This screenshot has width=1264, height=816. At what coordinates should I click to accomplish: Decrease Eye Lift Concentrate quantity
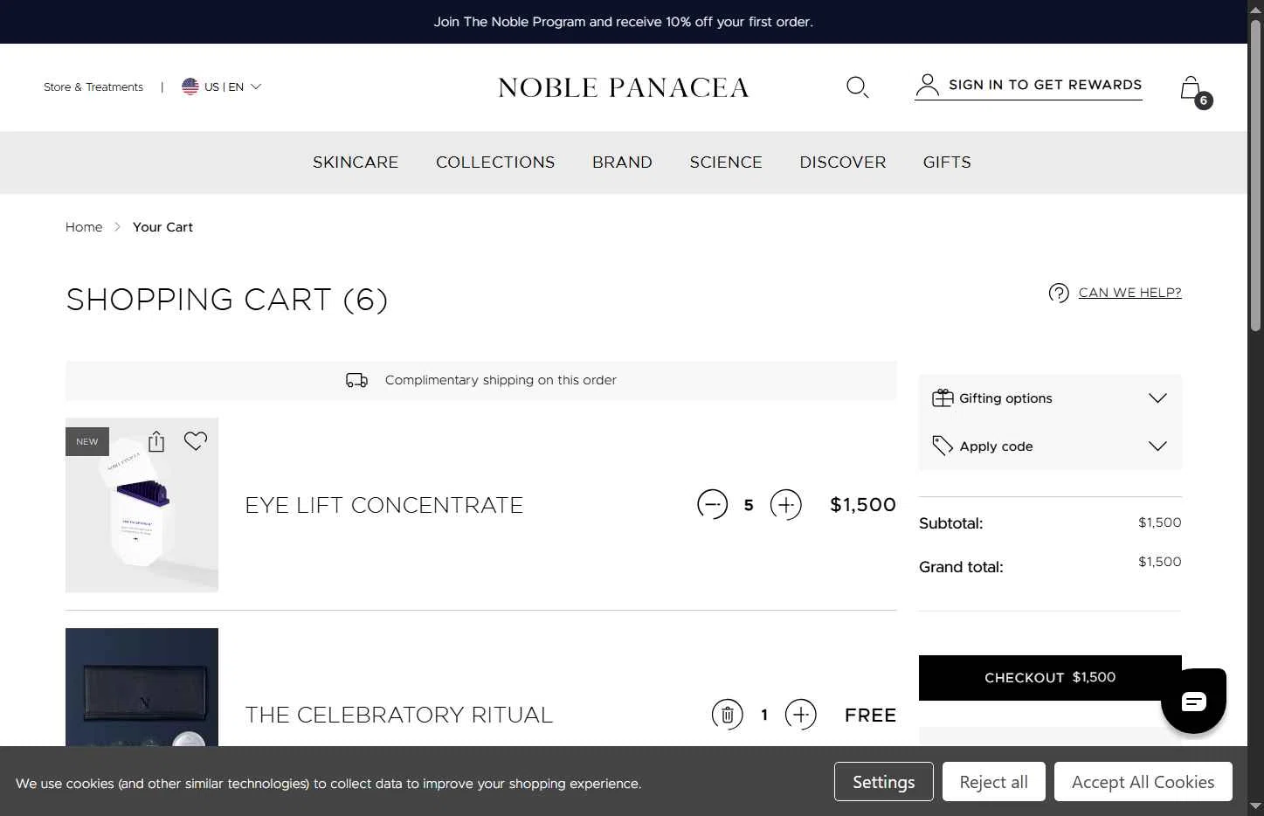pyautogui.click(x=712, y=504)
